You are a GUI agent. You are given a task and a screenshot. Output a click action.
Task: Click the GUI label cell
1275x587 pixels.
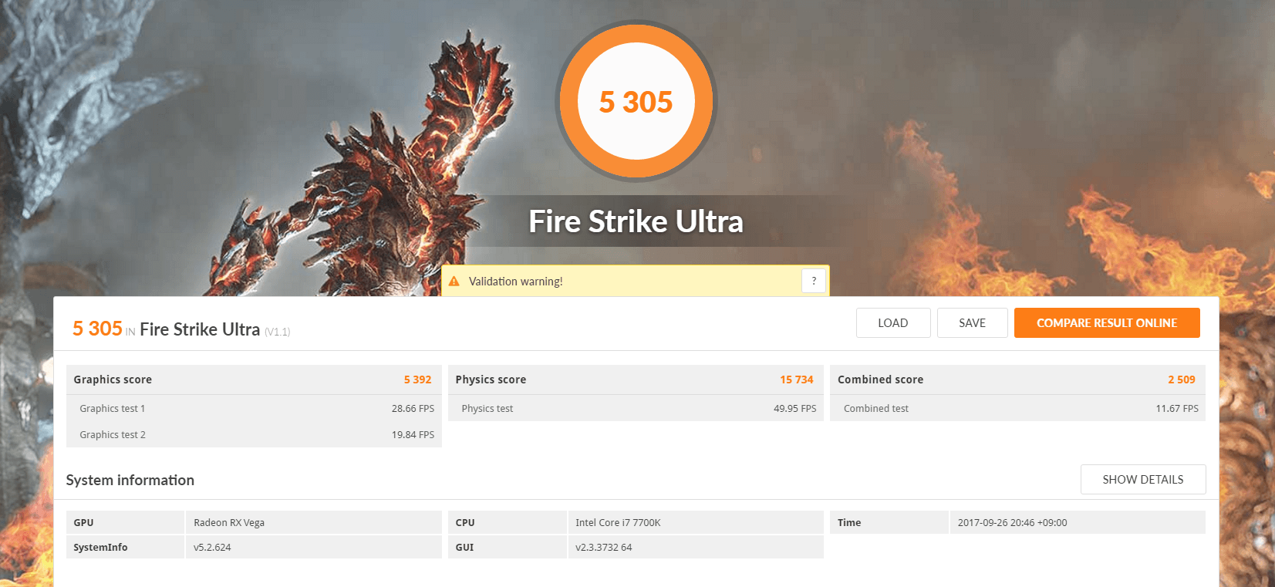point(507,547)
